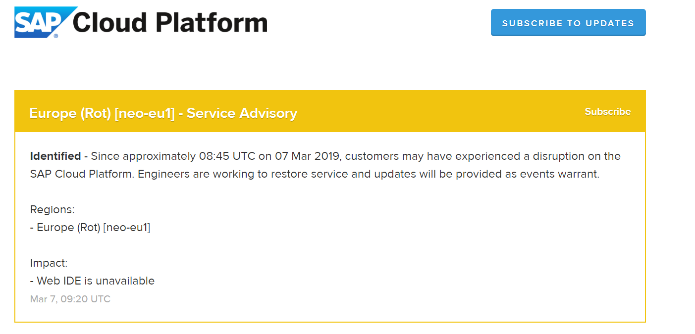Select the bold Identified status label

[x=55, y=156]
